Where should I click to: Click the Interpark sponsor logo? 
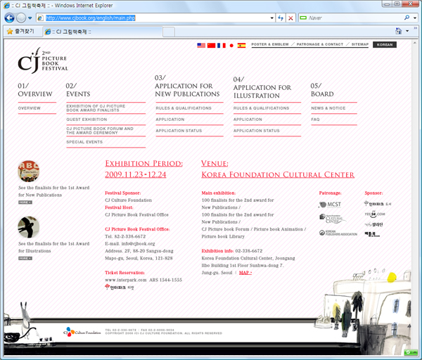pyautogui.click(x=378, y=204)
